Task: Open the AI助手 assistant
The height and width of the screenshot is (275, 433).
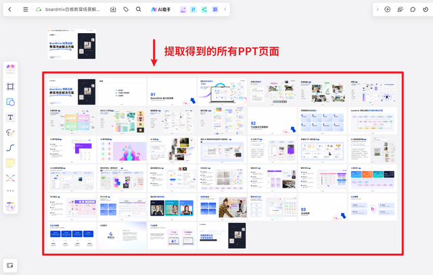Action: point(161,9)
